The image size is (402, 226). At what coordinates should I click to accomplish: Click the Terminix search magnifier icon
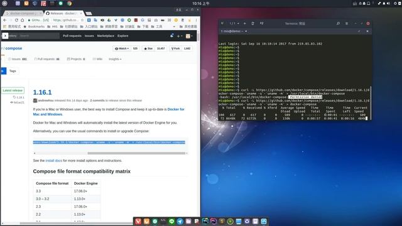coord(338,23)
